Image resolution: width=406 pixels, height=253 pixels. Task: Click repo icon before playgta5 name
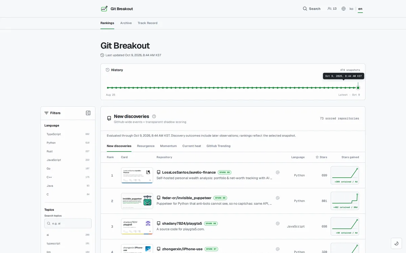click(x=158, y=223)
